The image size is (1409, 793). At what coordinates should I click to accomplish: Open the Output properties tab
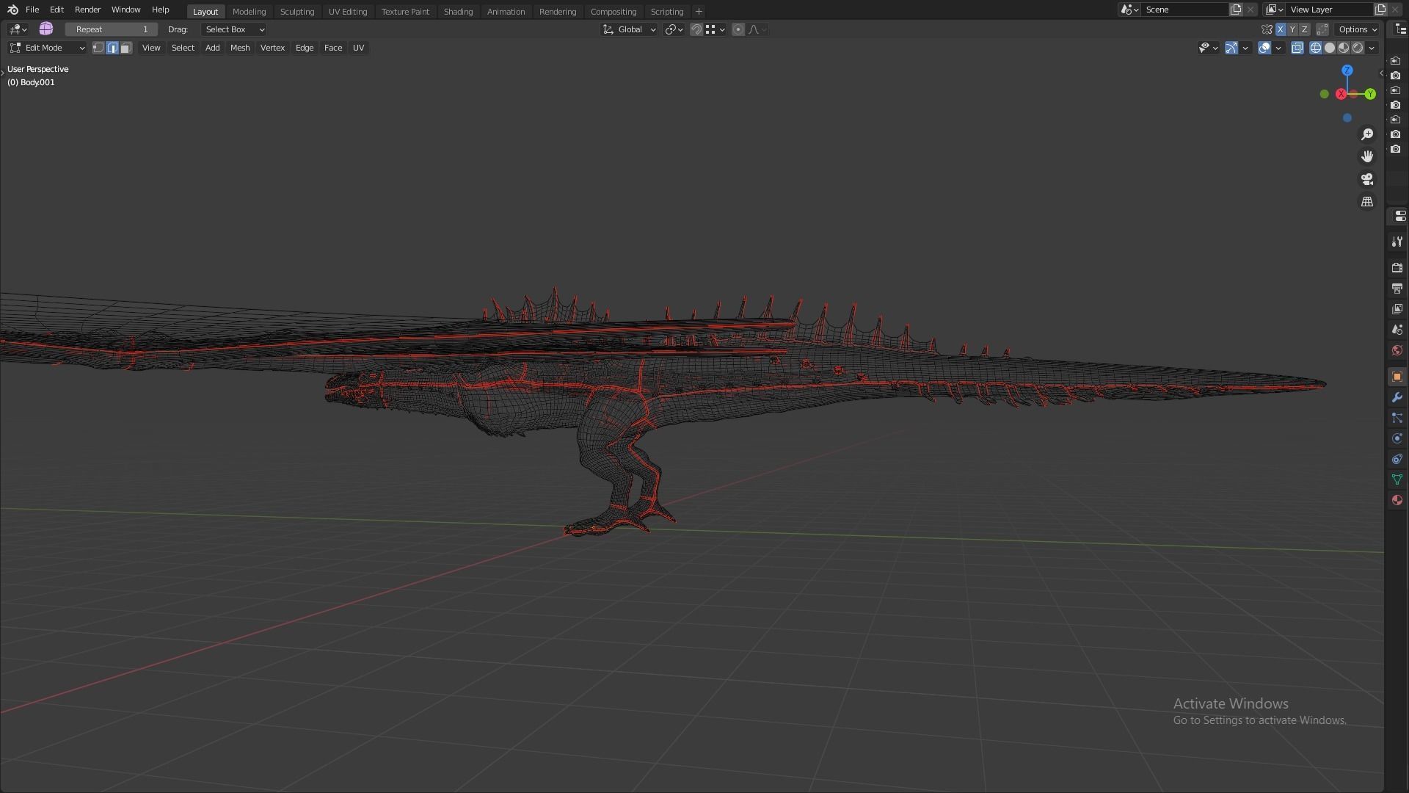point(1397,289)
